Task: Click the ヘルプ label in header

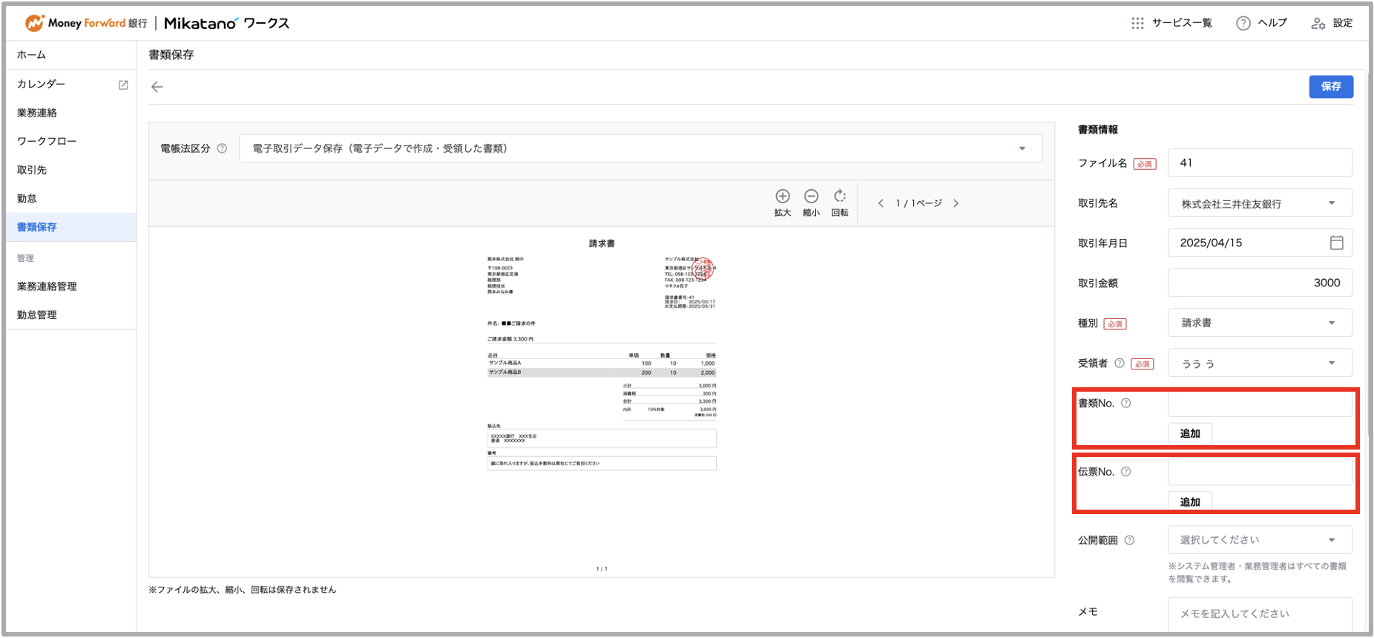Action: 1272,23
